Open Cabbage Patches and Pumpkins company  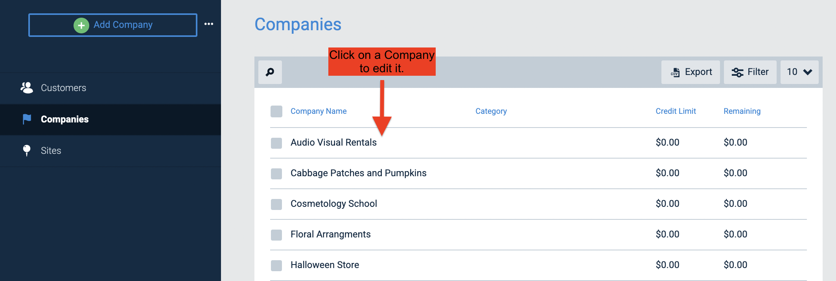[359, 173]
